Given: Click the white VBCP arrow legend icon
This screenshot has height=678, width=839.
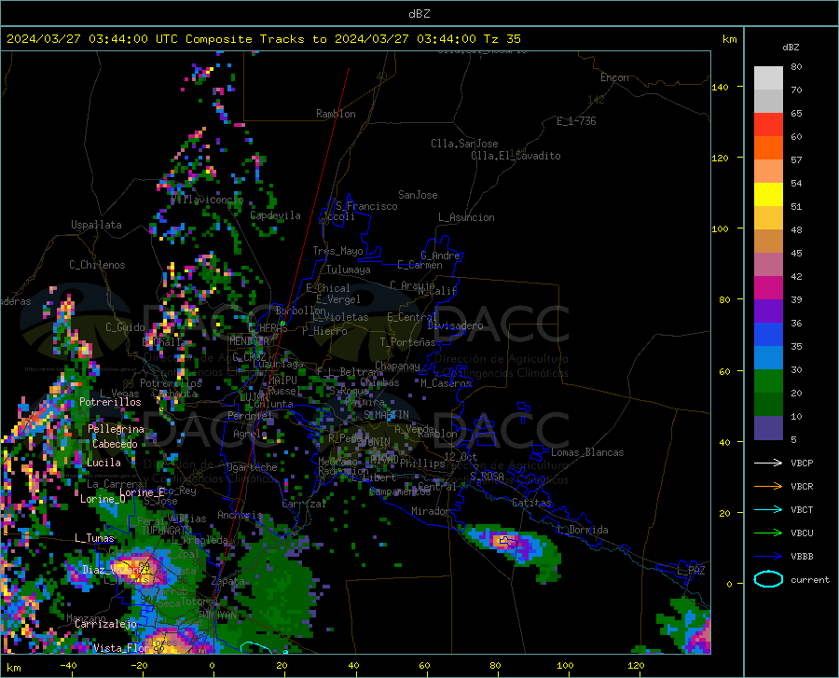Looking at the screenshot, I should tap(768, 463).
